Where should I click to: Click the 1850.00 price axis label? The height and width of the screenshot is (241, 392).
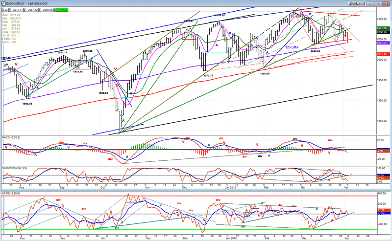click(x=382, y=121)
